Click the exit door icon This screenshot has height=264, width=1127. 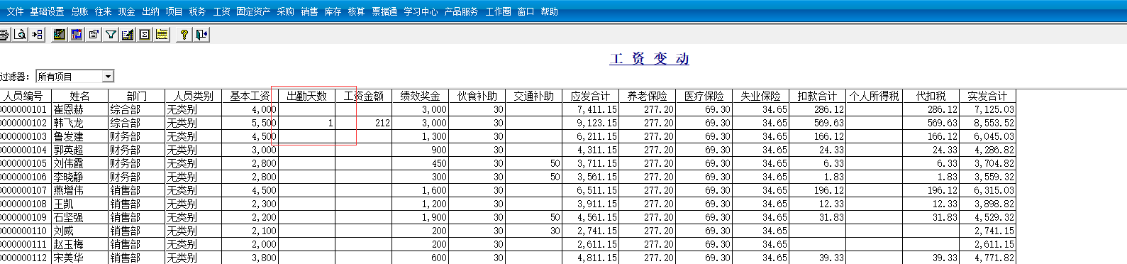[x=201, y=34]
